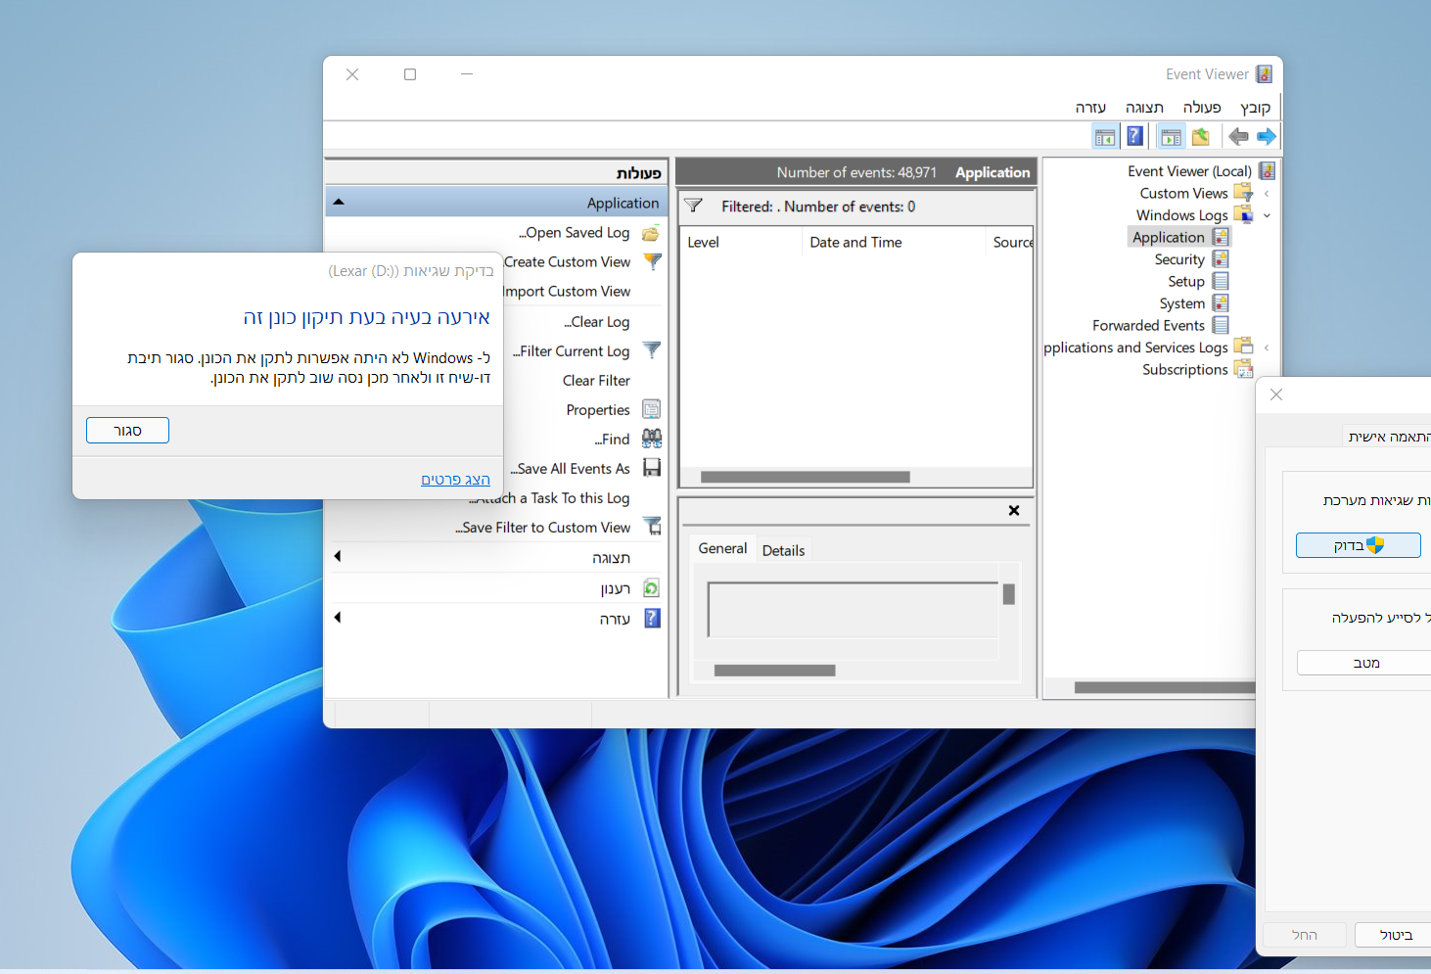Viewport: 1431px width, 974px height.
Task: Click the up-one-level folder toolbar icon
Action: coord(1201,137)
